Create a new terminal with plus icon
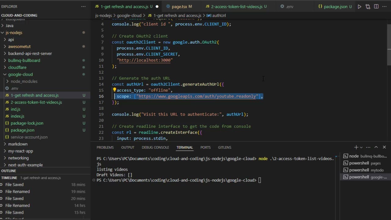This screenshot has width=391, height=220. [x=356, y=147]
